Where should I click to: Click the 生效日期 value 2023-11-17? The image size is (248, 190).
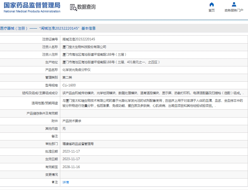pyautogui.click(x=71, y=159)
